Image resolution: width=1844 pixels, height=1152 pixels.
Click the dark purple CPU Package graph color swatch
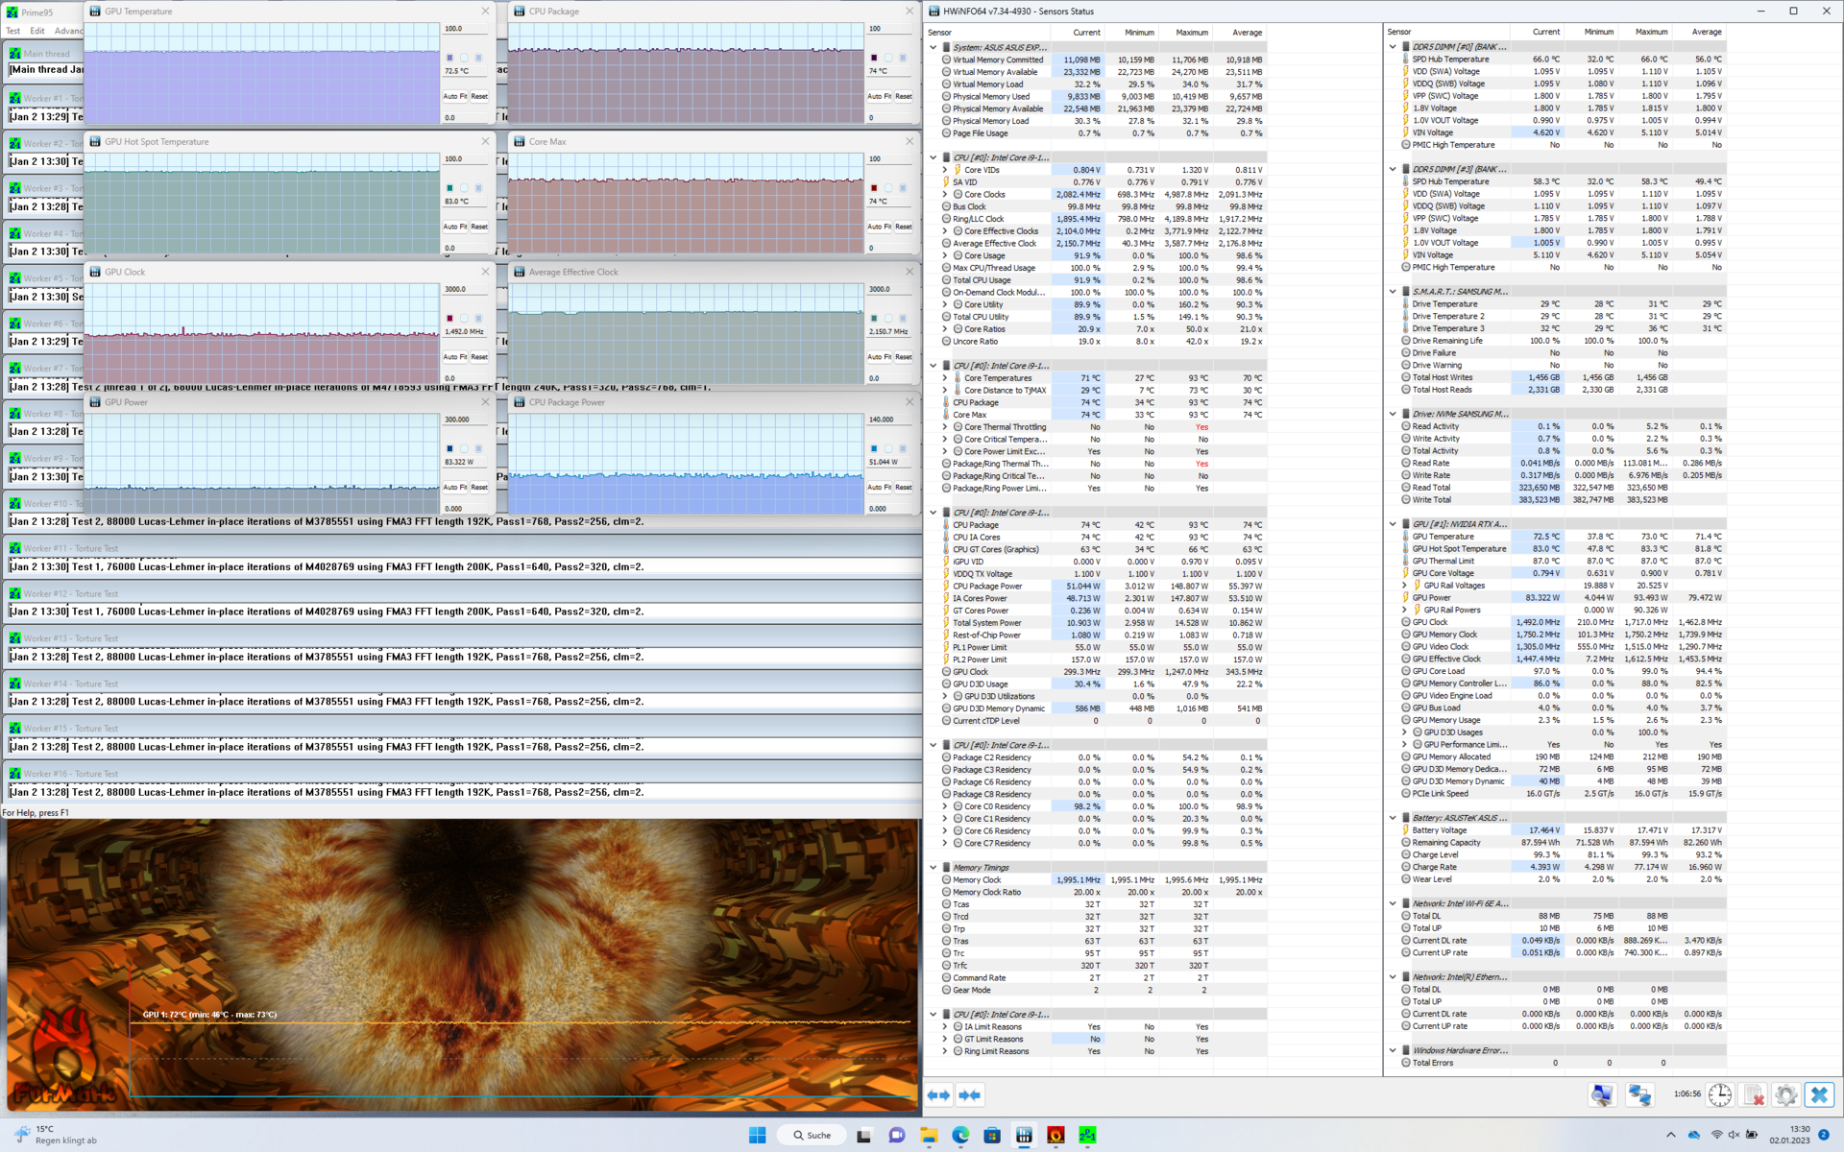(x=874, y=58)
